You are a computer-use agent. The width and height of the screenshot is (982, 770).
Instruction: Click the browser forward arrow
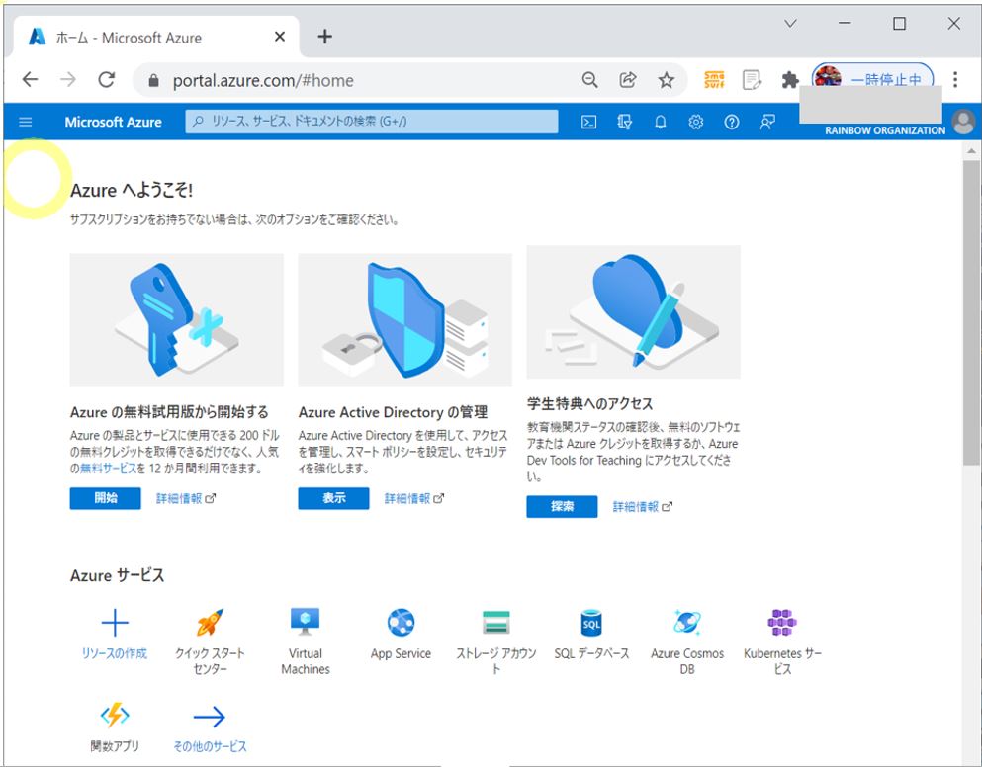click(68, 79)
